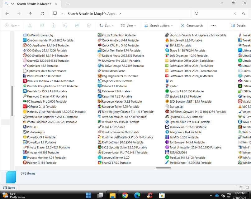
Task: Select the Search Results in Morph's tab
Action: tap(31, 4)
